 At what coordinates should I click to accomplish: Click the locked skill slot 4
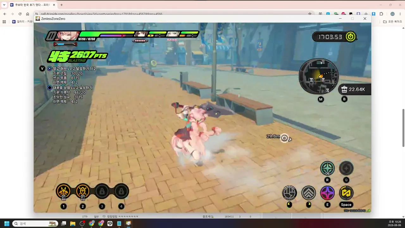coord(121,191)
